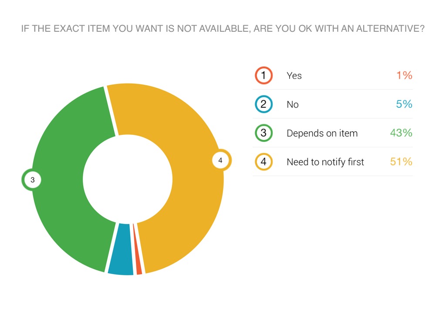Select the "No" legend label
This screenshot has height=334, width=446.
(292, 104)
